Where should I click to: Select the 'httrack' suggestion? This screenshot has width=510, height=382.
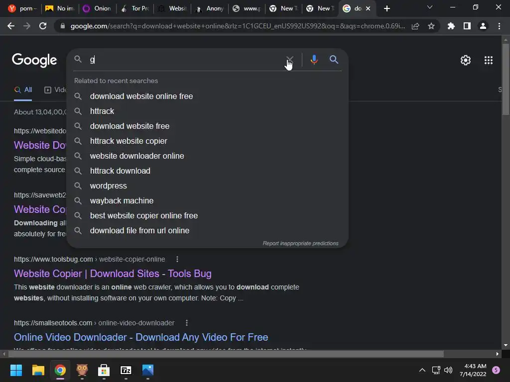pos(208,111)
